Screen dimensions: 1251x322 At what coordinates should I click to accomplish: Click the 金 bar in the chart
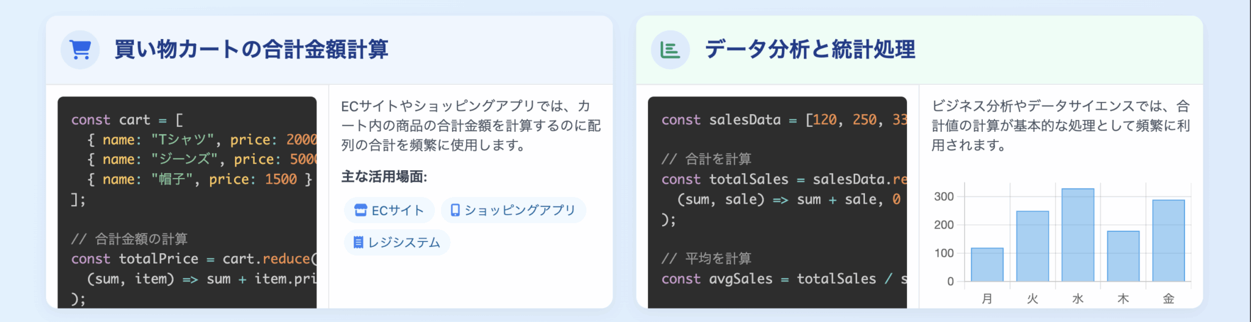point(1168,240)
